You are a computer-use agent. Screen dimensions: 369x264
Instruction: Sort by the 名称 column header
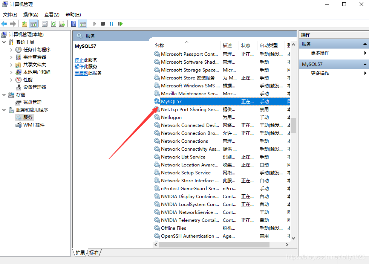[x=187, y=45]
